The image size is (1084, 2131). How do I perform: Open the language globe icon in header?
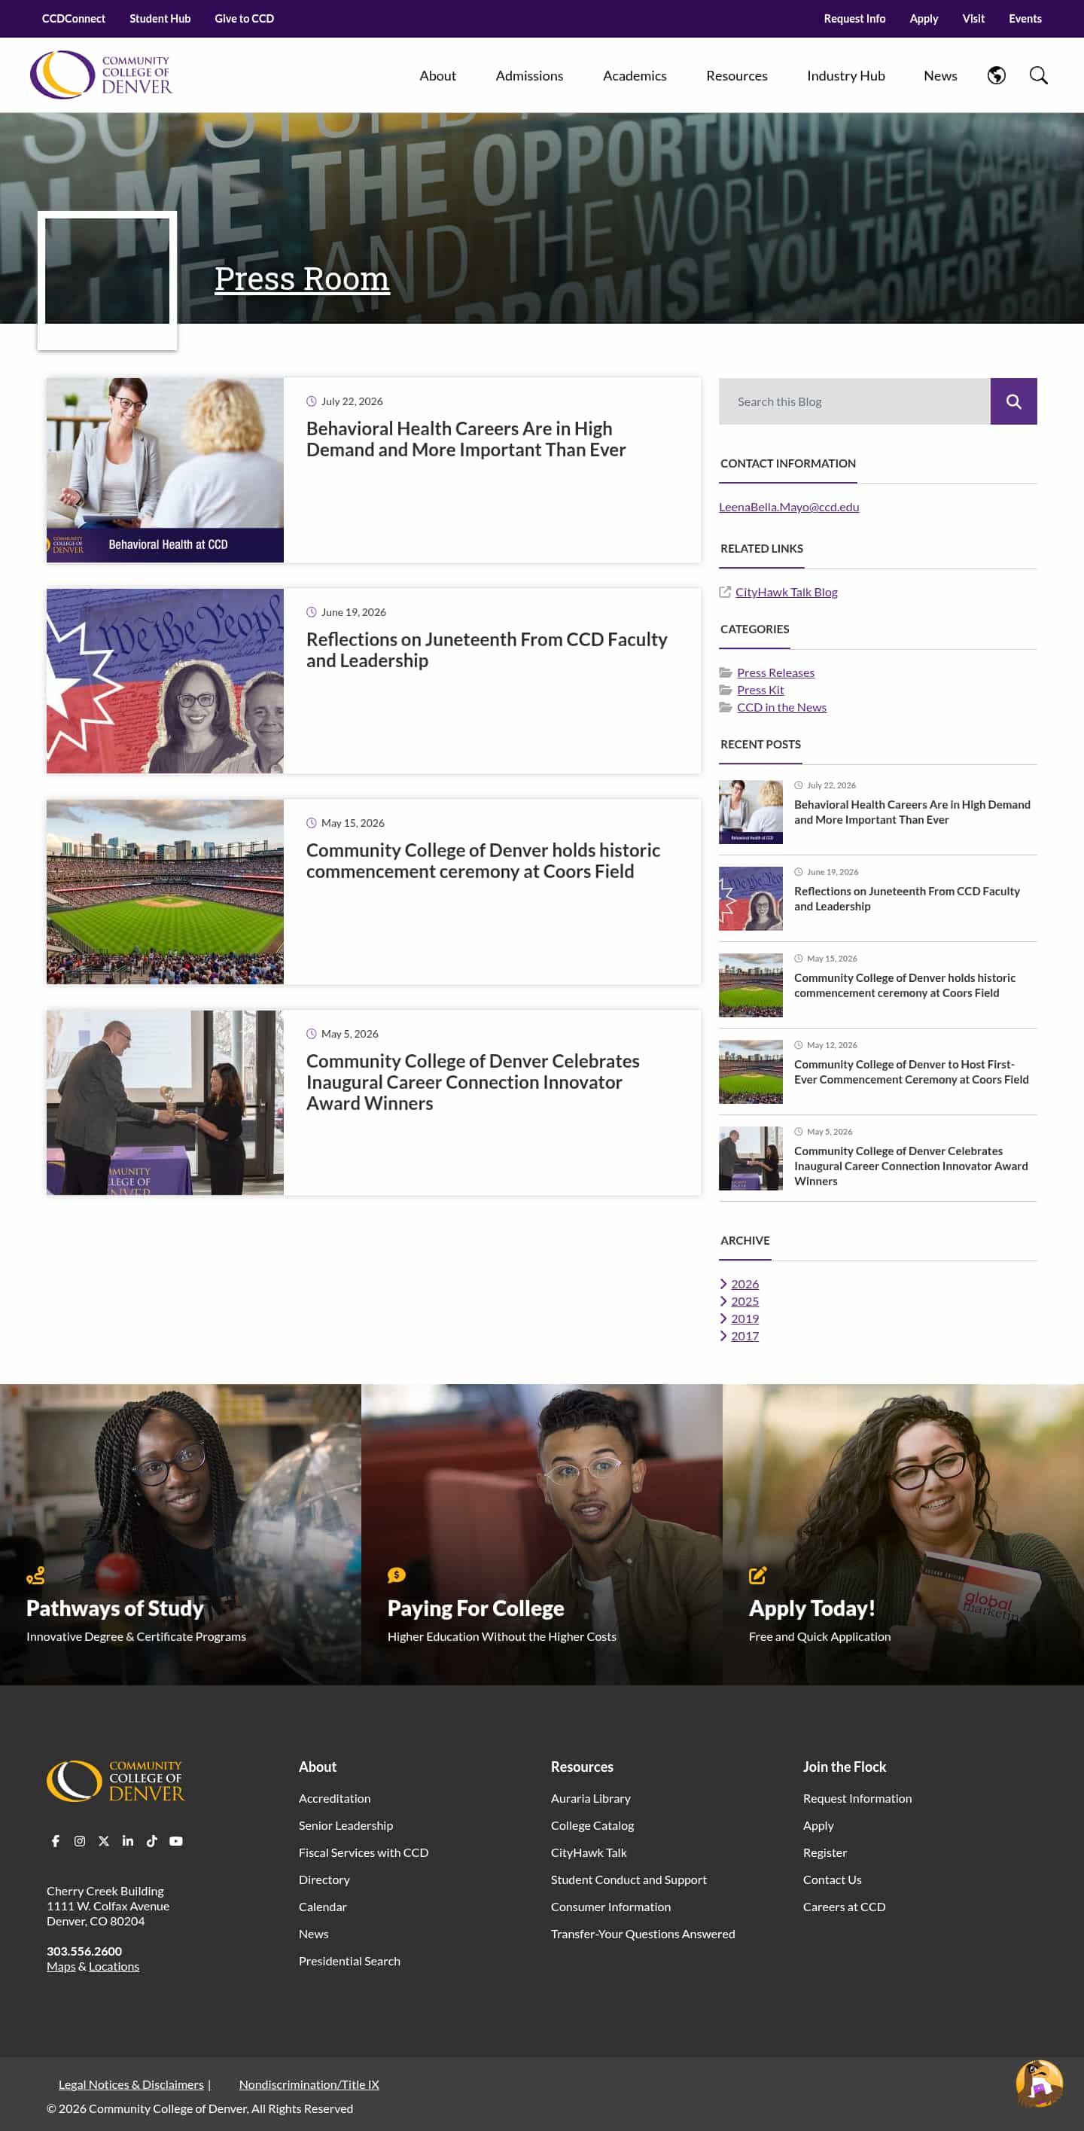click(997, 75)
